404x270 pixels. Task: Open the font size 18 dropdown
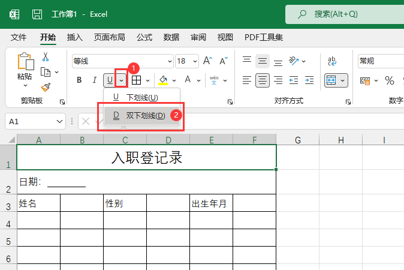(195, 61)
